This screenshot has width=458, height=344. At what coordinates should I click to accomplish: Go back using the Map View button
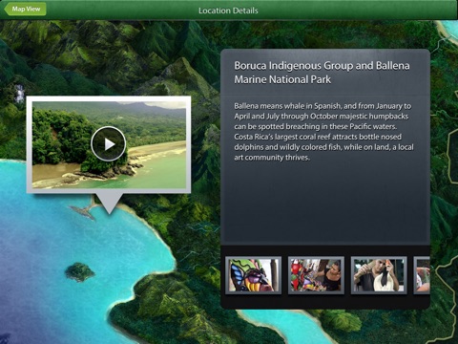tap(26, 9)
